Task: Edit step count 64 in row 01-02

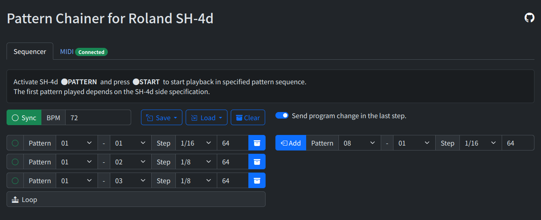Action: (x=233, y=162)
